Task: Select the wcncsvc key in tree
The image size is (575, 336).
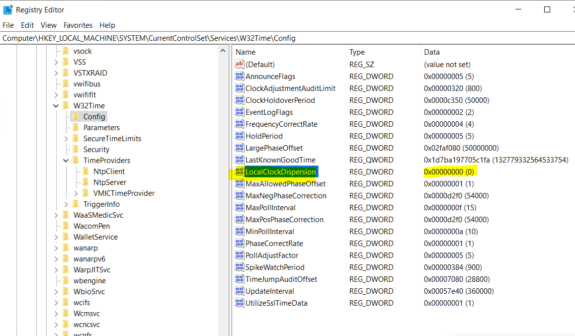Action: tap(86, 325)
